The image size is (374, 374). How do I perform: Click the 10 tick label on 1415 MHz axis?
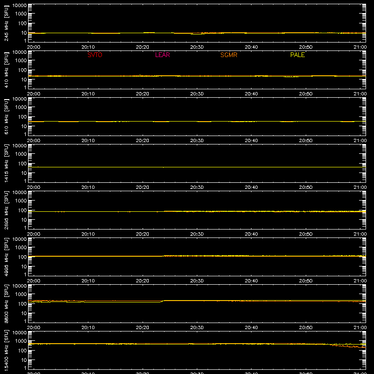coord(24,173)
